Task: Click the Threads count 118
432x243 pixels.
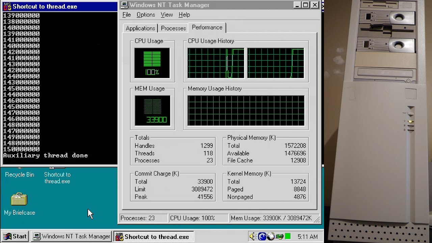Action: coord(208,153)
